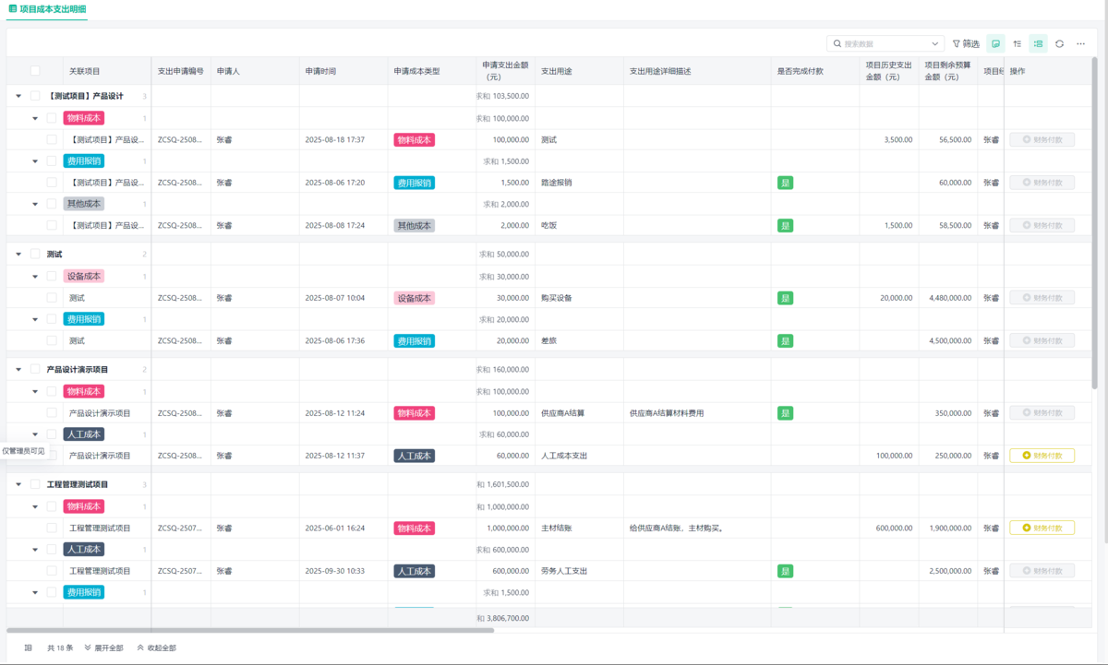Check the 工程管理测试项目 group checkbox
1108x665 pixels.
[x=35, y=484]
